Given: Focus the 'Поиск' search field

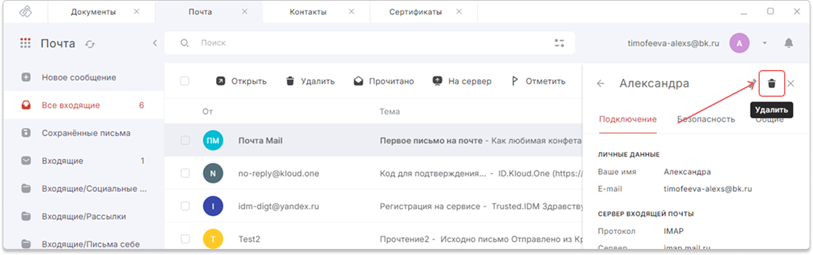Looking at the screenshot, I should [370, 43].
